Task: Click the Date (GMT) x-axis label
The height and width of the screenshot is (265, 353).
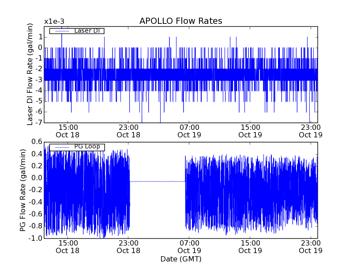Action: (181, 259)
